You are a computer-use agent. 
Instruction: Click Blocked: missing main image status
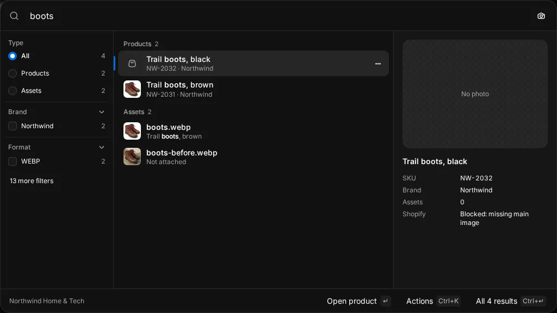(494, 218)
